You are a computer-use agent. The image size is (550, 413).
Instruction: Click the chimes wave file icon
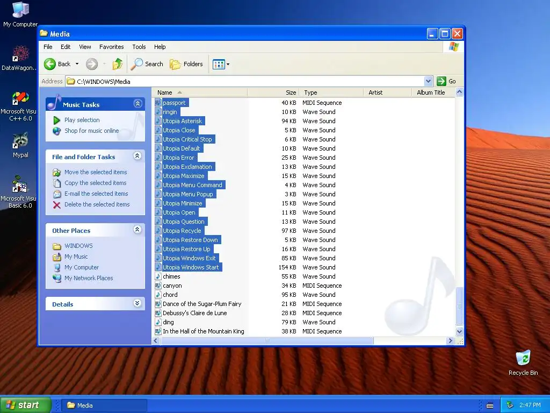coord(158,276)
